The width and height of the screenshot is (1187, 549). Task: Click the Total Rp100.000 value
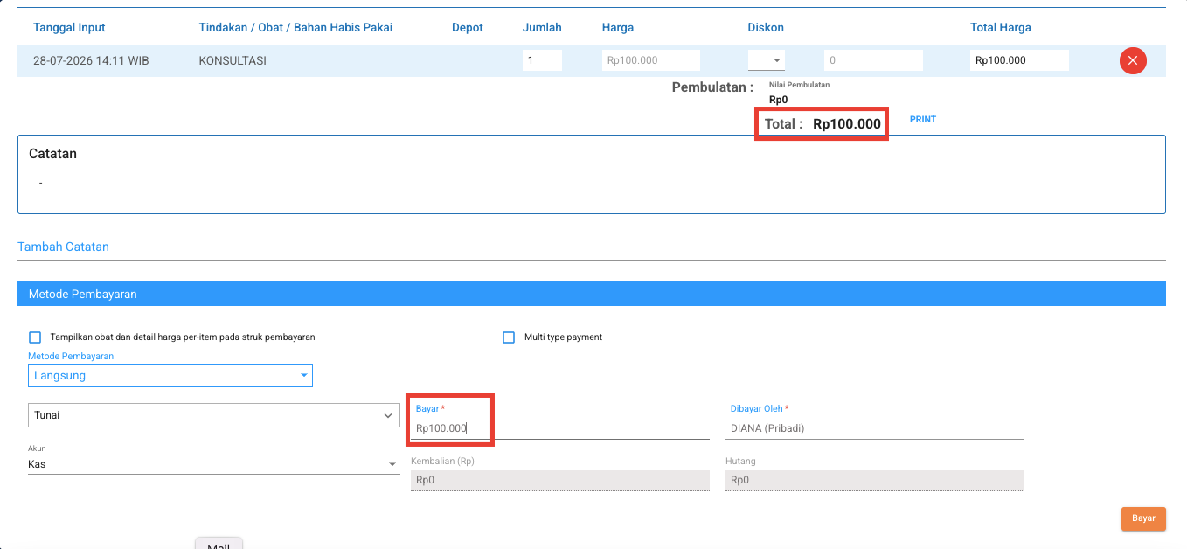tap(847, 124)
